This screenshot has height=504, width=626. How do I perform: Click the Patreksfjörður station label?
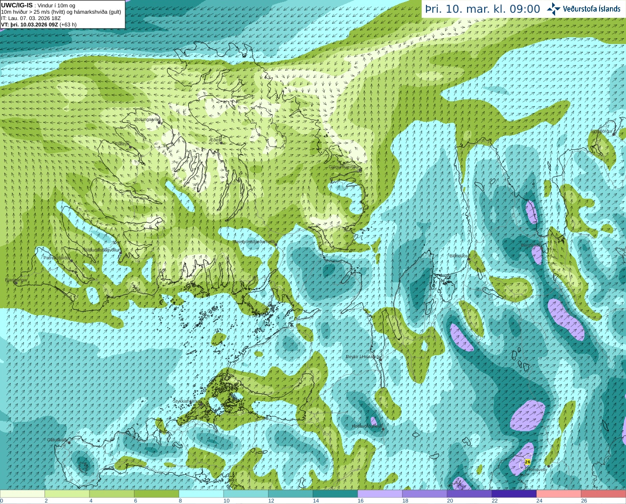pyautogui.click(x=56, y=257)
